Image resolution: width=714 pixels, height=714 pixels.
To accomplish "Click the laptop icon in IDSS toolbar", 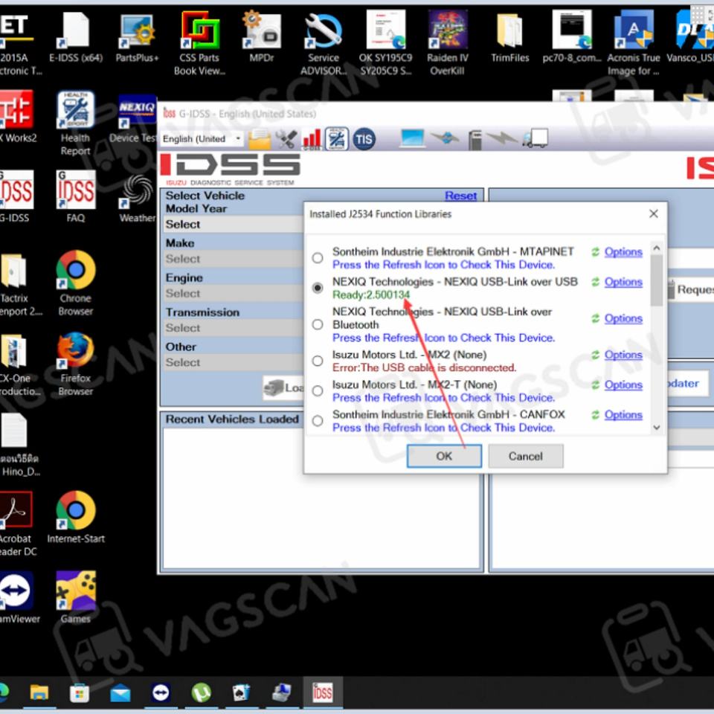I will [412, 138].
